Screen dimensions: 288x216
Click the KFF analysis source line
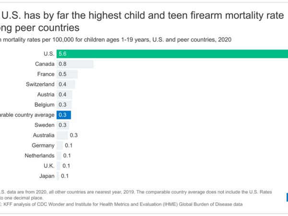[120, 204]
